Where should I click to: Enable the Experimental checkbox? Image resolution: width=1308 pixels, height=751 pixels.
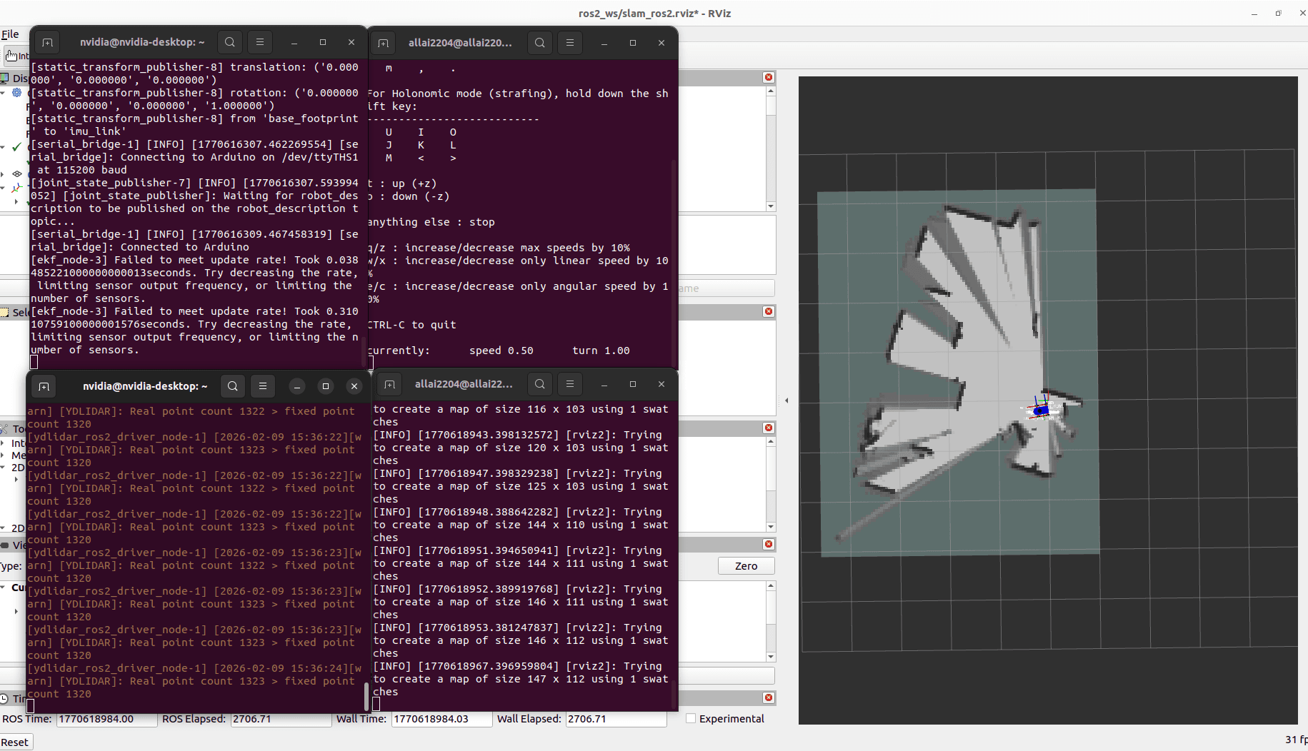(691, 719)
